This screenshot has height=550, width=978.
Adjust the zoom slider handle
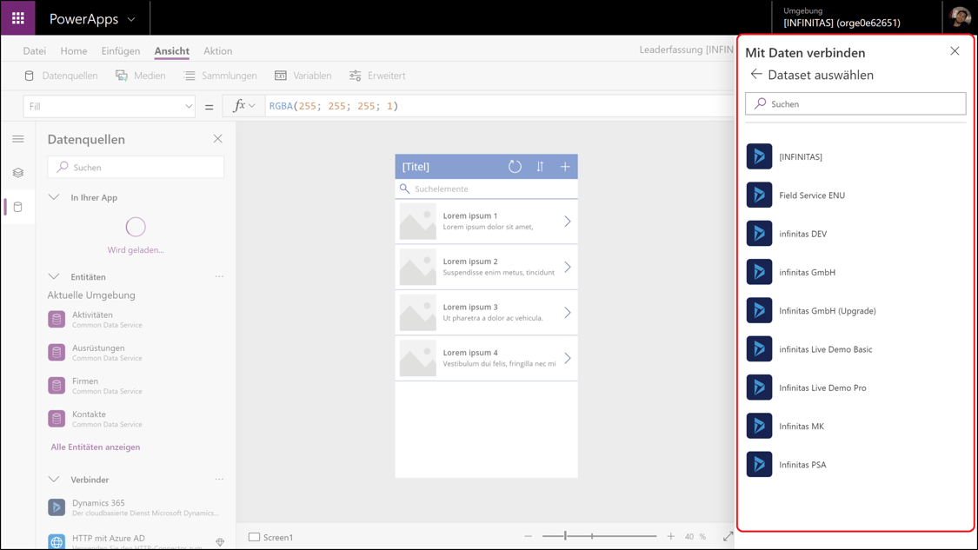click(566, 537)
